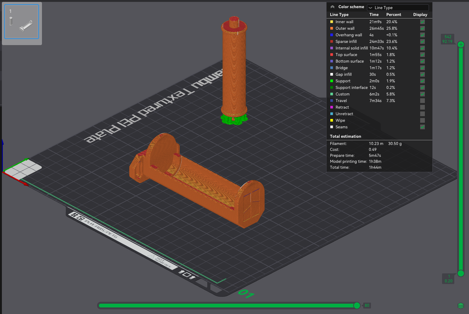Enable Unretract display checkbox
469x314 pixels.
click(422, 114)
